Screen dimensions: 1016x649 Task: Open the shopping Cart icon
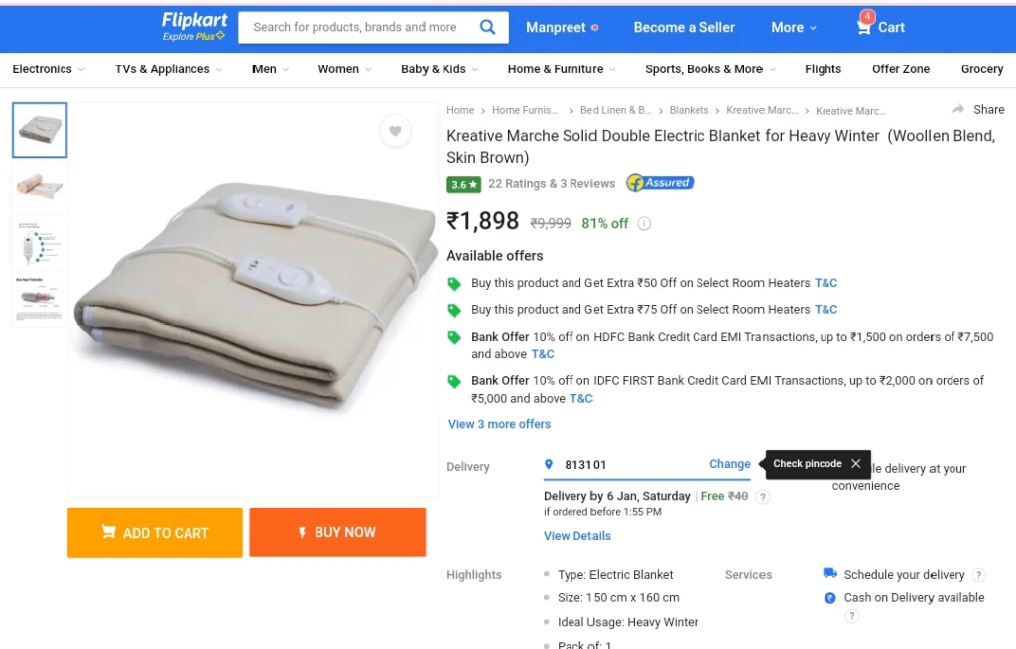click(864, 26)
